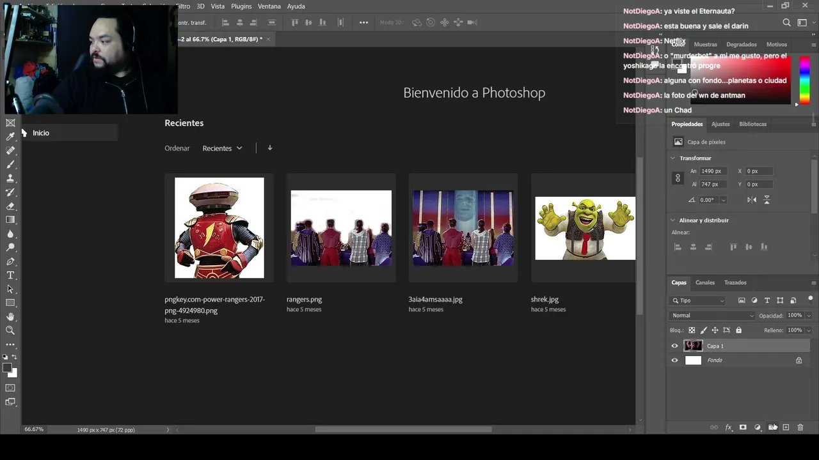This screenshot has width=819, height=460.
Task: Open the blend mode Normal dropdown
Action: [x=713, y=316]
